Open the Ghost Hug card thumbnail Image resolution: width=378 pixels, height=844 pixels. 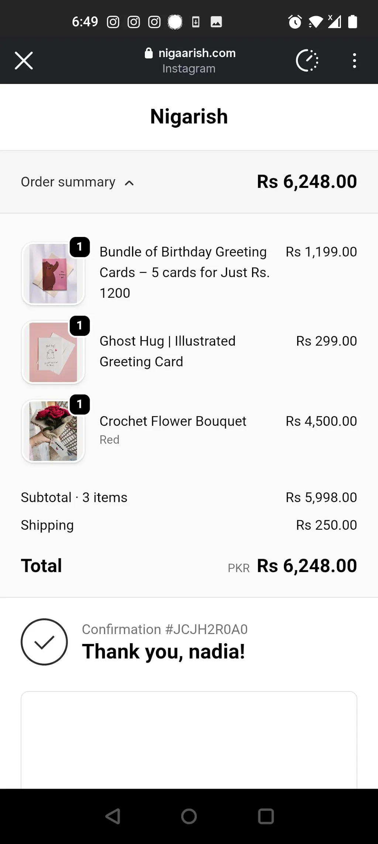pyautogui.click(x=53, y=352)
